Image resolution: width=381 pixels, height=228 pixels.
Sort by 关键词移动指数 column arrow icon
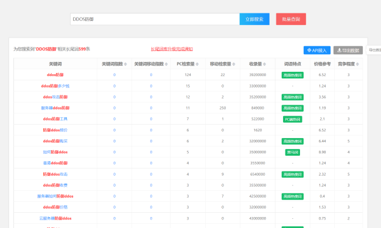(x=166, y=64)
